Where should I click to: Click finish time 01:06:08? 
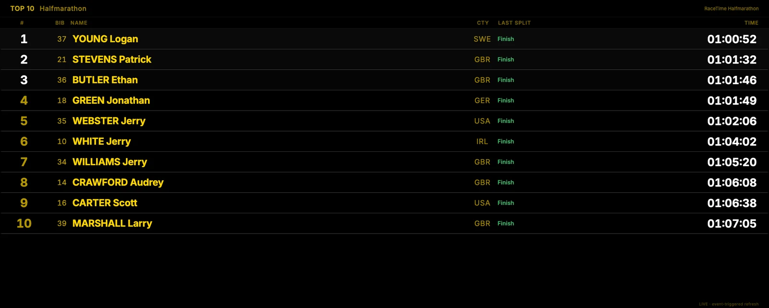[732, 183]
